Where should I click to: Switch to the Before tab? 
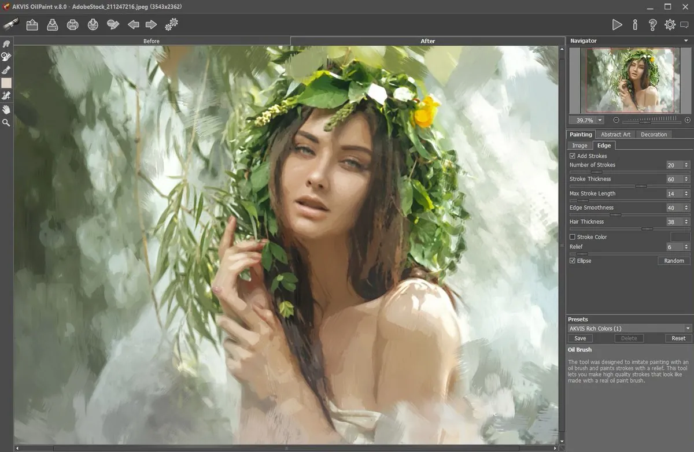tap(152, 41)
